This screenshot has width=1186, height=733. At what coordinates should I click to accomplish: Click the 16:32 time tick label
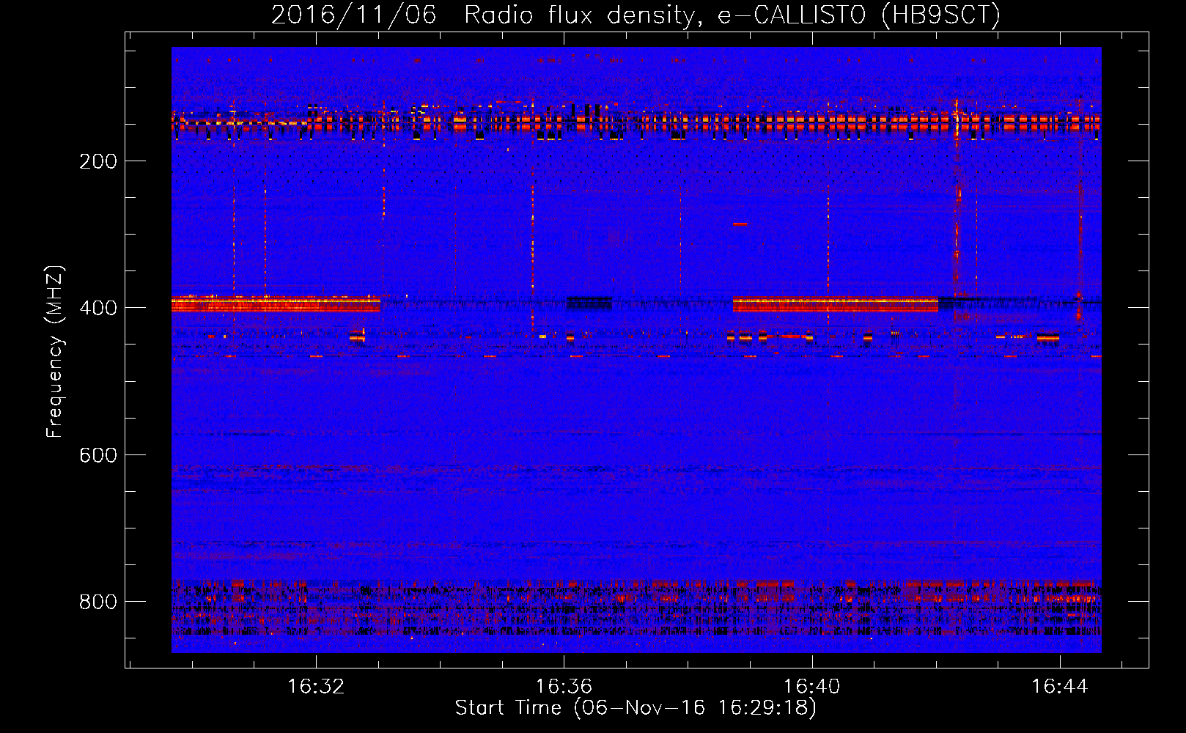click(x=316, y=686)
